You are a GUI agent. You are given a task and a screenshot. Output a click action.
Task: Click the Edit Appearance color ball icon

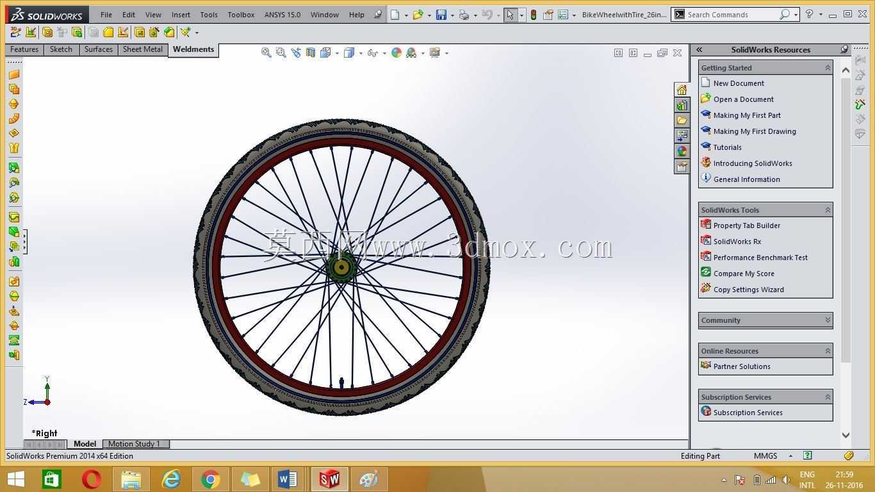click(397, 53)
